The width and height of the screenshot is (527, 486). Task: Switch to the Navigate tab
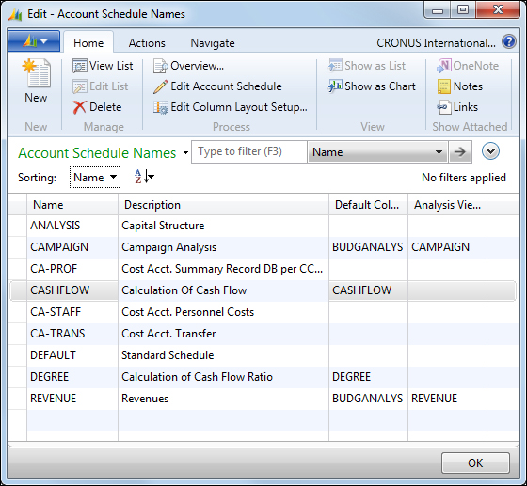[213, 43]
